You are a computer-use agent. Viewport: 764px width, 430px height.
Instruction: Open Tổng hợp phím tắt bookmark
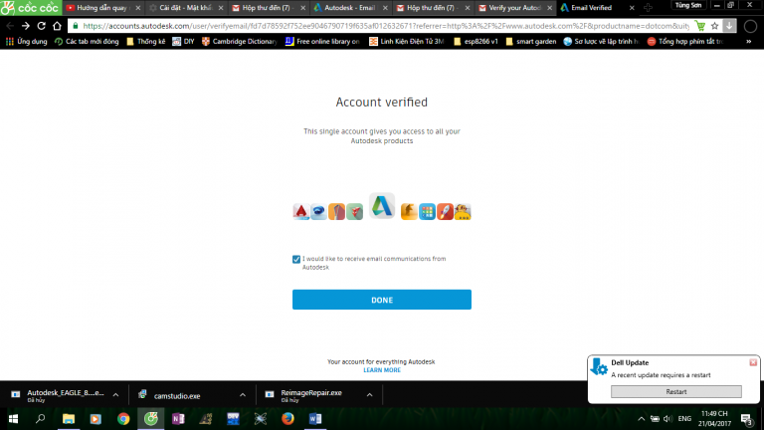coord(685,42)
